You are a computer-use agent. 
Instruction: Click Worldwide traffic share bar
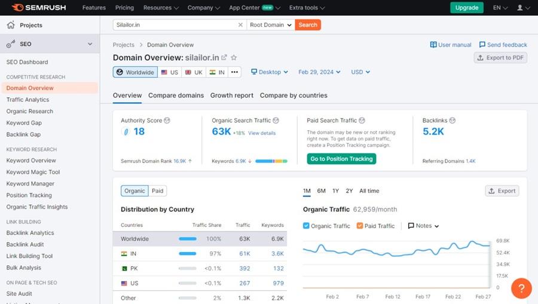pyautogui.click(x=188, y=239)
